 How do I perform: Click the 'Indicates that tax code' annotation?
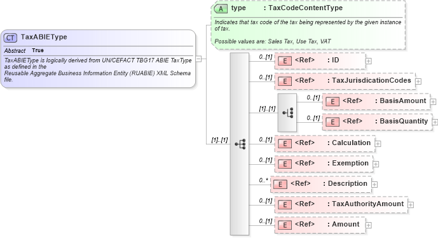click(308, 25)
